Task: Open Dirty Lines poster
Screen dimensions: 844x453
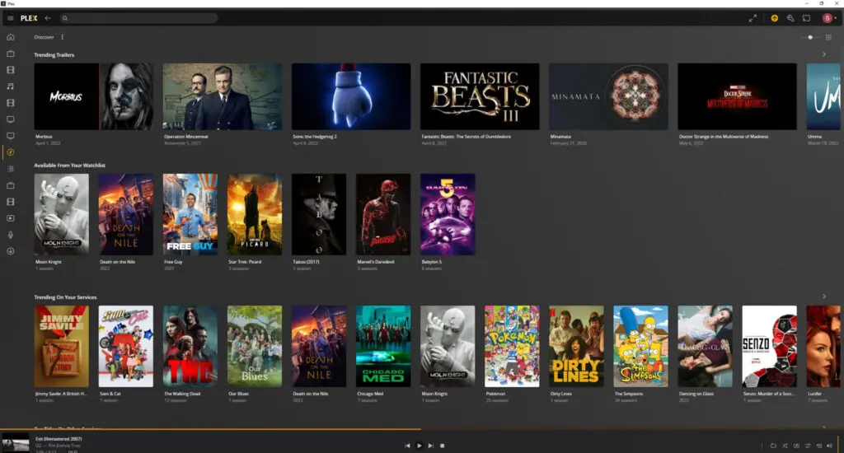Action: click(576, 346)
